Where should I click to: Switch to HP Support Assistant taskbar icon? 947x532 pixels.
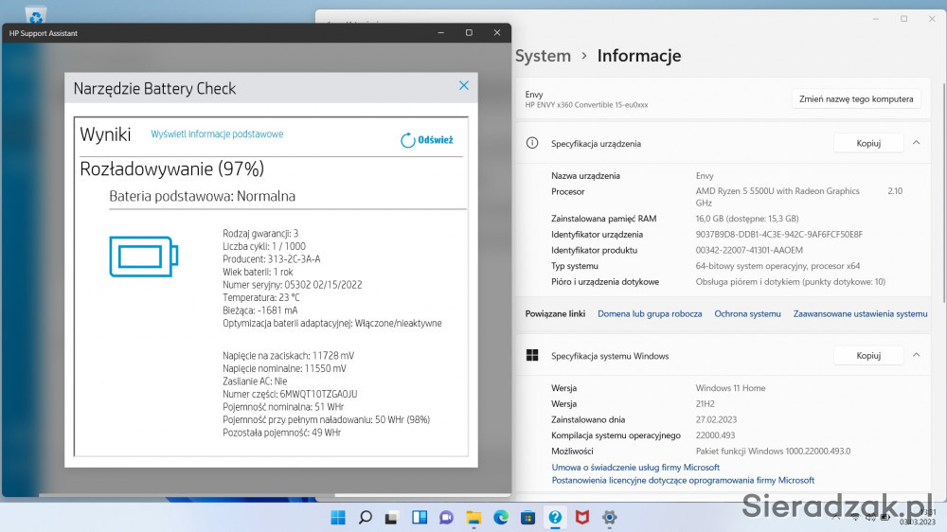pyautogui.click(x=555, y=518)
